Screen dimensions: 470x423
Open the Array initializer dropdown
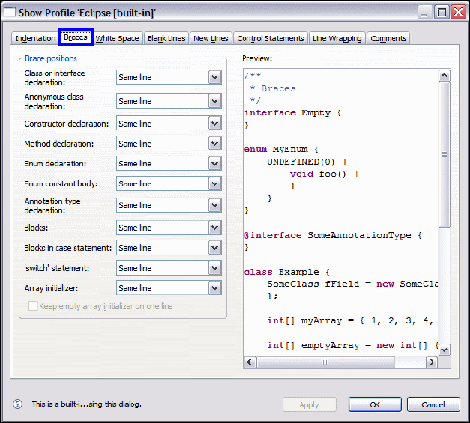click(x=169, y=288)
